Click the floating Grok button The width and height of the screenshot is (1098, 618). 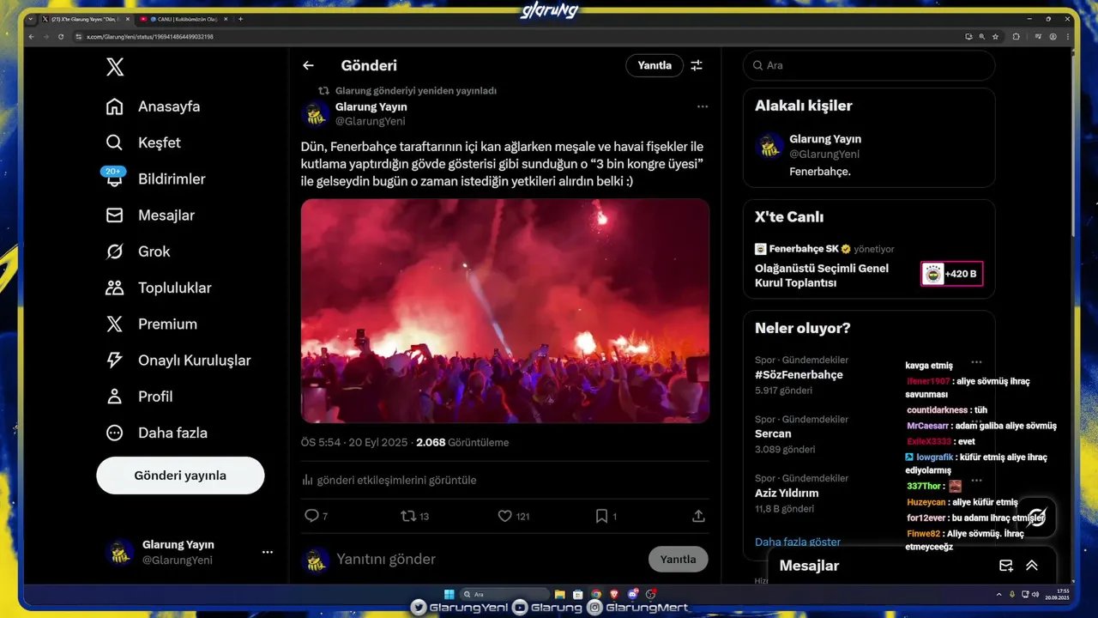1036,517
